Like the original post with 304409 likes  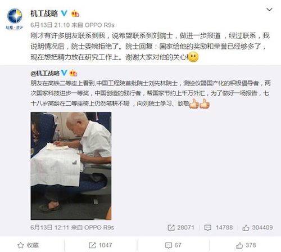coord(257,228)
